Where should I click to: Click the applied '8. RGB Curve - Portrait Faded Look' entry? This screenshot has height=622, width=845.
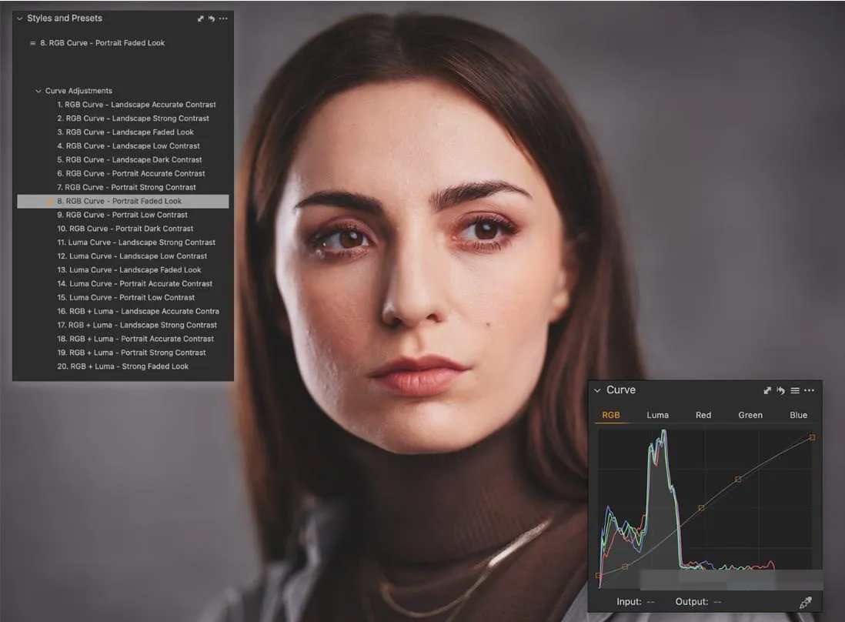102,43
